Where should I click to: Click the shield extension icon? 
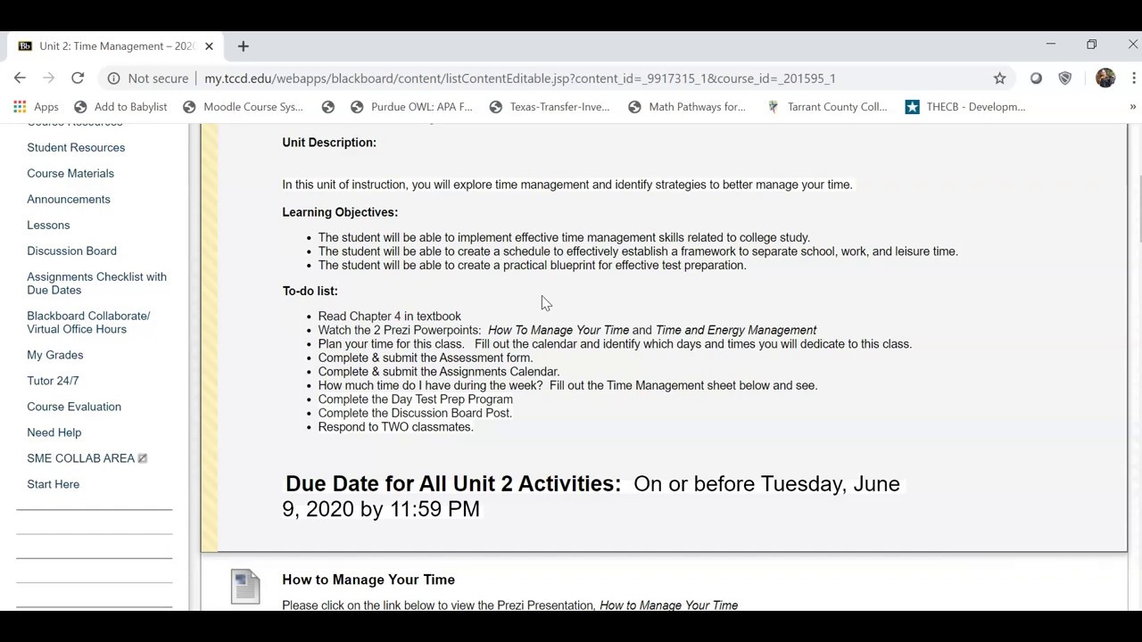(1064, 78)
